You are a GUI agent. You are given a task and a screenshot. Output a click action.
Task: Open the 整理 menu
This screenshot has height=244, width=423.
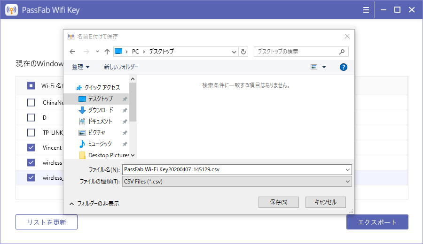[80, 67]
